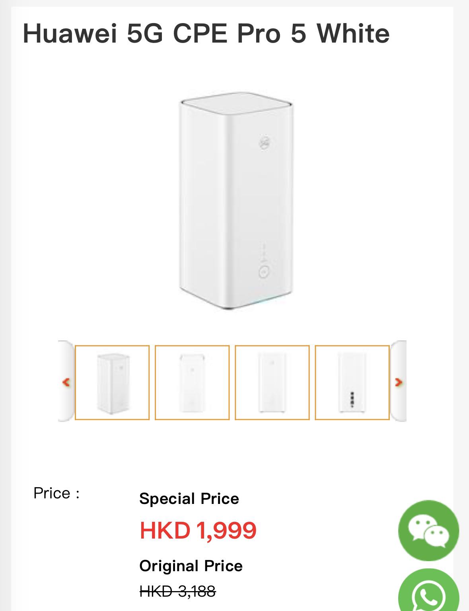The image size is (469, 611).
Task: Click the glowing base of the router image
Action: [x=255, y=303]
